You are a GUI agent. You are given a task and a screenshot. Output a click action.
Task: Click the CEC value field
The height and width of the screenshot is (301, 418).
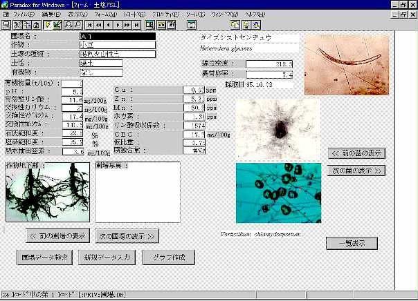(194, 135)
